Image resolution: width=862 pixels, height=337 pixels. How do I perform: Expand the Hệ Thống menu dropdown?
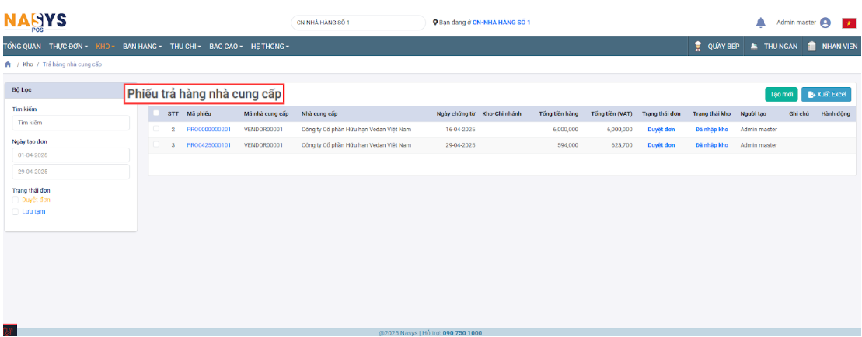269,47
